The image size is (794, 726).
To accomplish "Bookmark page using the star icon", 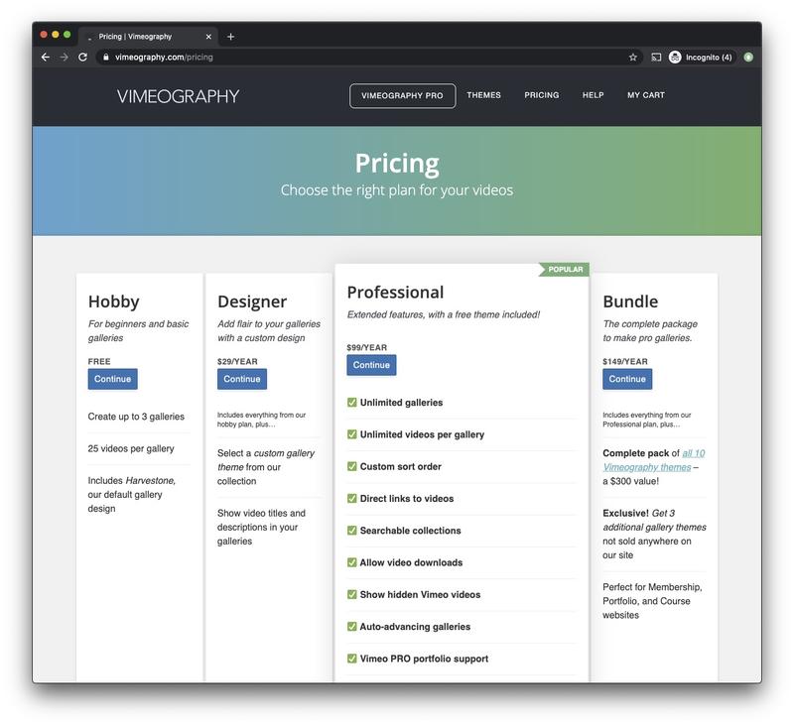I will (633, 58).
